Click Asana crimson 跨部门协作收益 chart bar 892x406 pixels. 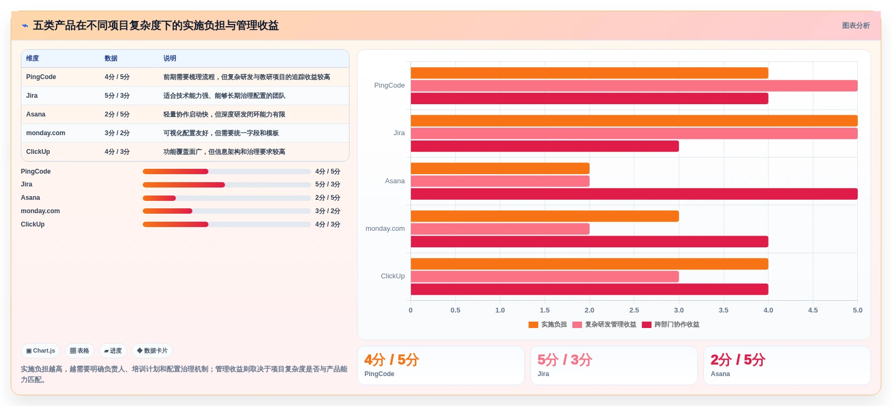pyautogui.click(x=634, y=194)
